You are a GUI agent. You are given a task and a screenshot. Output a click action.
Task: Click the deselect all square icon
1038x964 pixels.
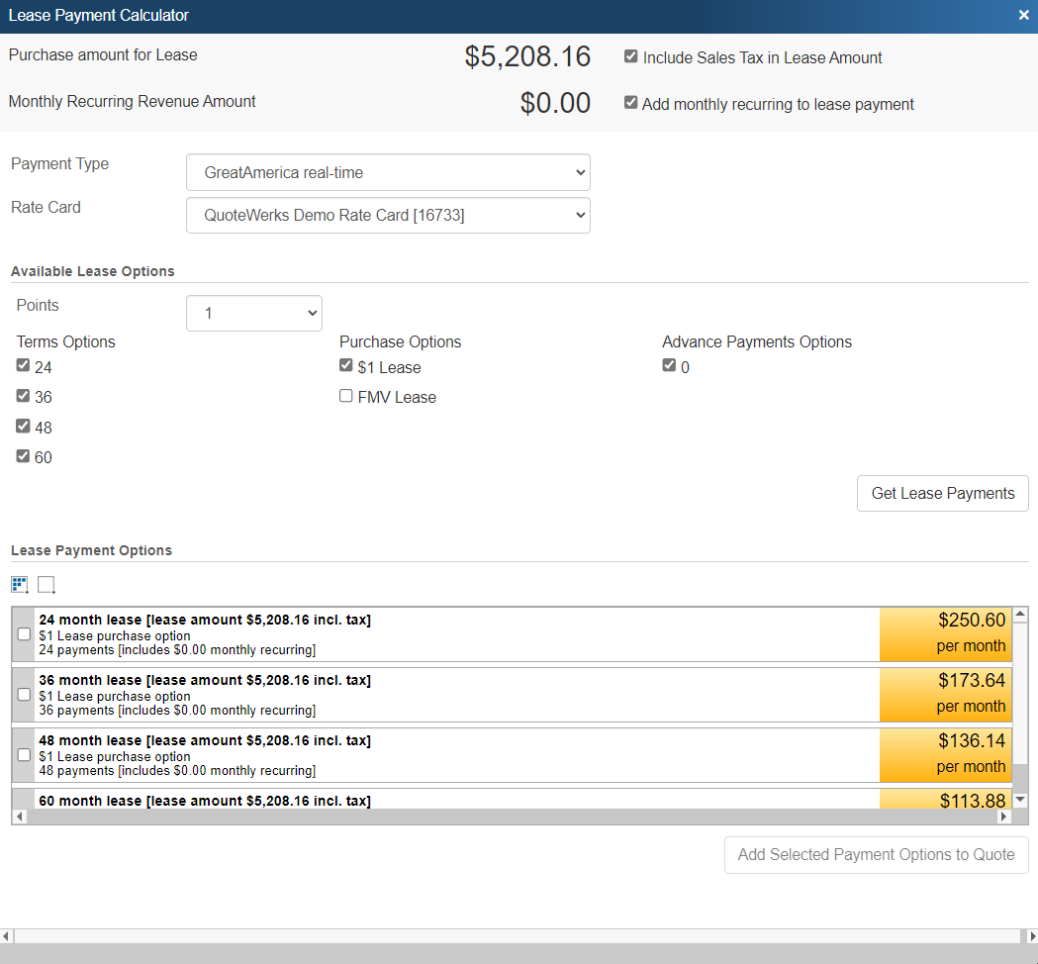46,584
